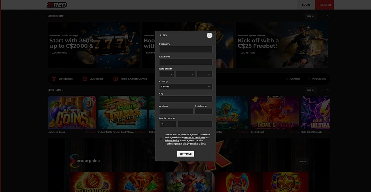Image resolution: width=371 pixels, height=192 pixels.
Task: Click the Live casino chip icon
Action: click(x=85, y=79)
